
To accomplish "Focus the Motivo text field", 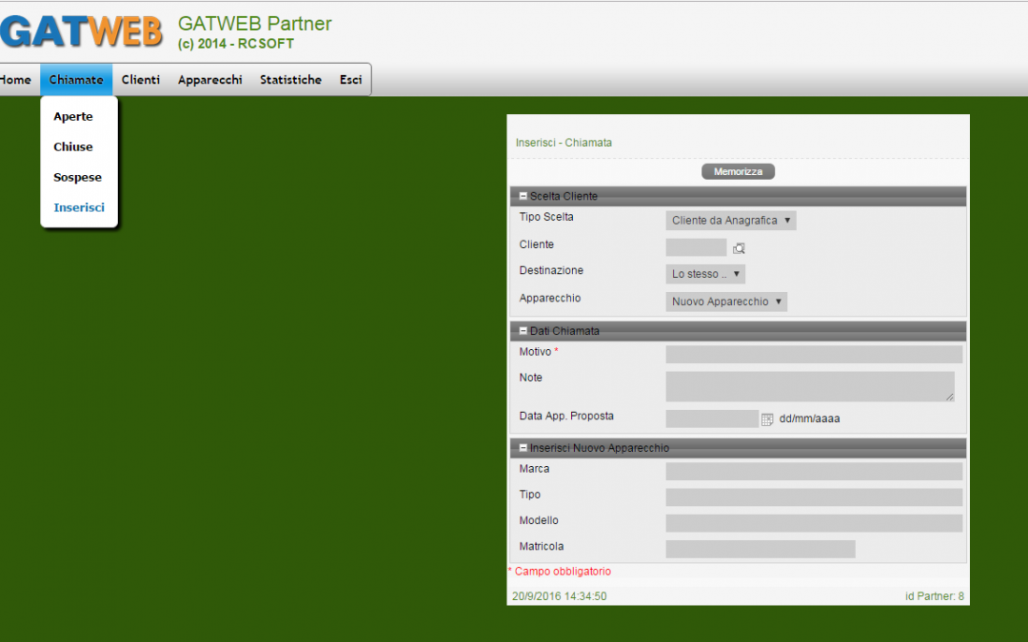I will point(814,355).
